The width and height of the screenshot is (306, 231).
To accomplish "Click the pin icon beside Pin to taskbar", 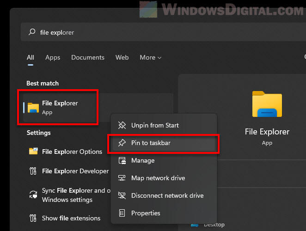I will click(122, 143).
